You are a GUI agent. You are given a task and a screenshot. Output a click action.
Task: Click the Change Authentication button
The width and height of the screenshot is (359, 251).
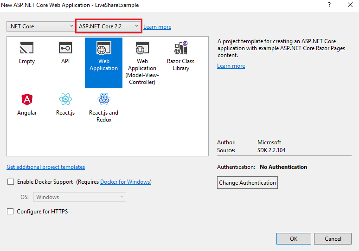247,182
